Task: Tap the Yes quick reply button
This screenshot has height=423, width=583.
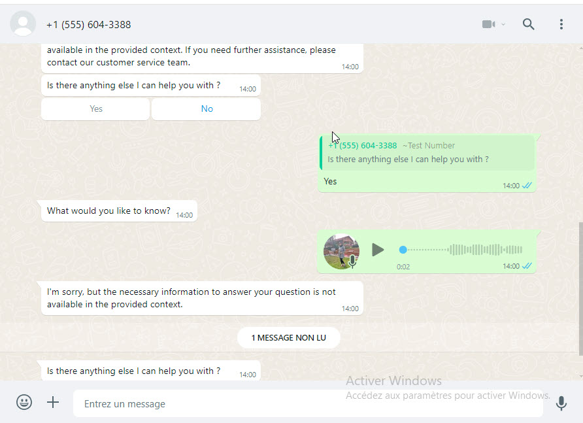Action: pos(95,109)
